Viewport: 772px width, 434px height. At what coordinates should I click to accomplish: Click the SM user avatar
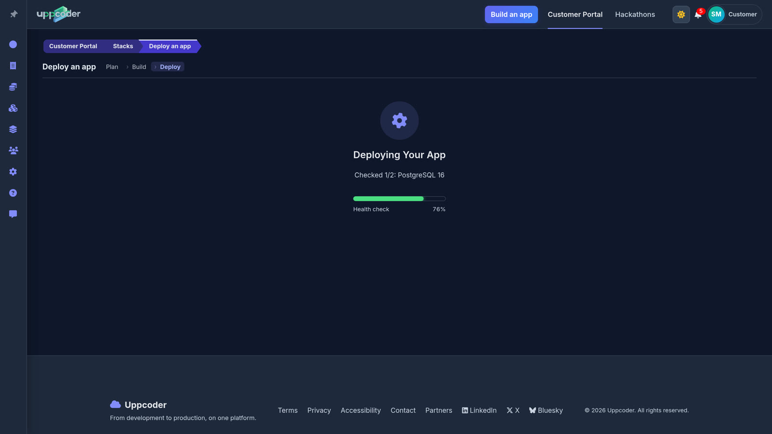point(716,14)
